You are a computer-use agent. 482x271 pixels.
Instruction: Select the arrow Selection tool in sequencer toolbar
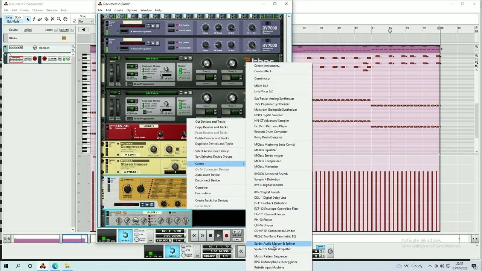pyautogui.click(x=27, y=19)
